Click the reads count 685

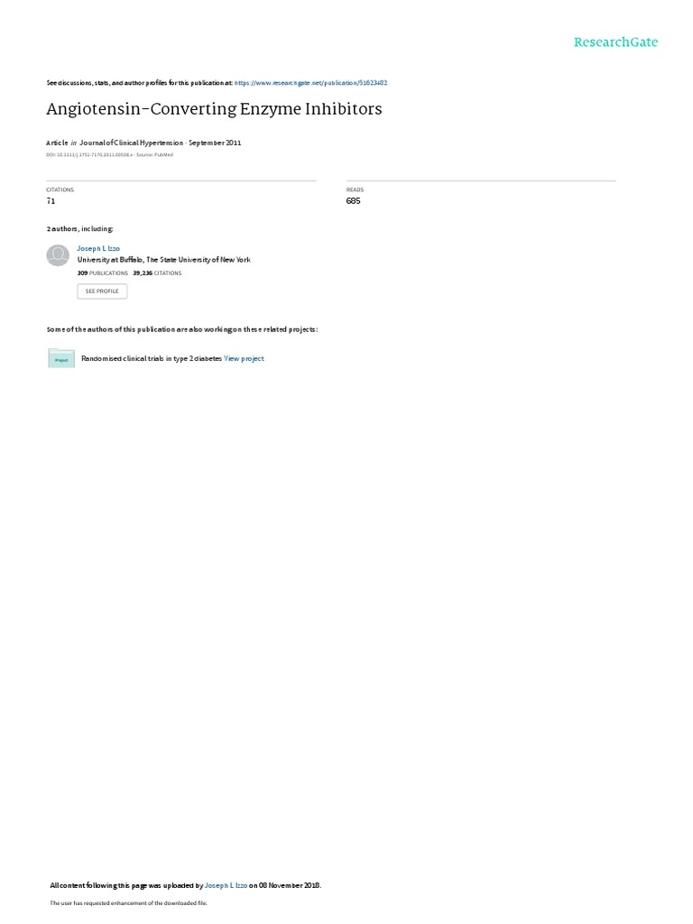[353, 201]
